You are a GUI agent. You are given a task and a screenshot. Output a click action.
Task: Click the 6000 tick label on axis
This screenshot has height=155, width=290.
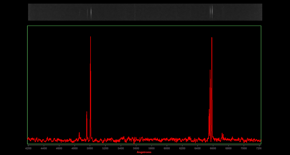(167, 148)
